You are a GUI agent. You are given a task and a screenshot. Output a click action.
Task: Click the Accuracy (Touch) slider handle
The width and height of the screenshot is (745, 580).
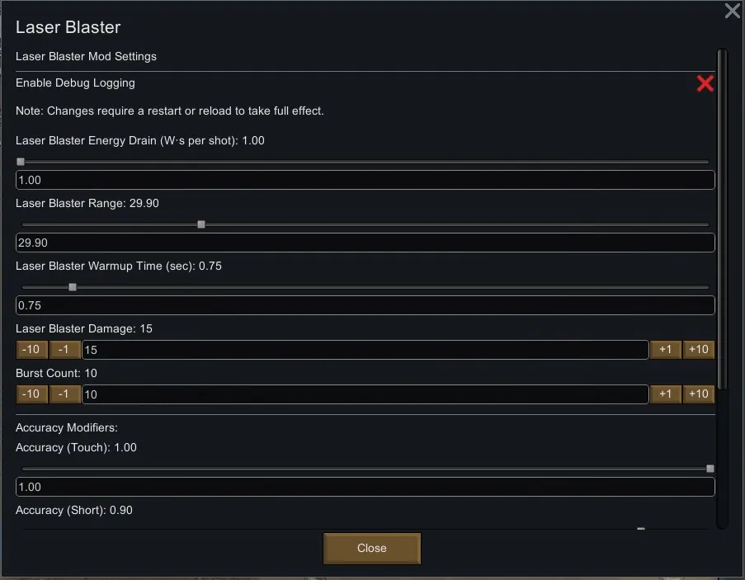tap(710, 469)
